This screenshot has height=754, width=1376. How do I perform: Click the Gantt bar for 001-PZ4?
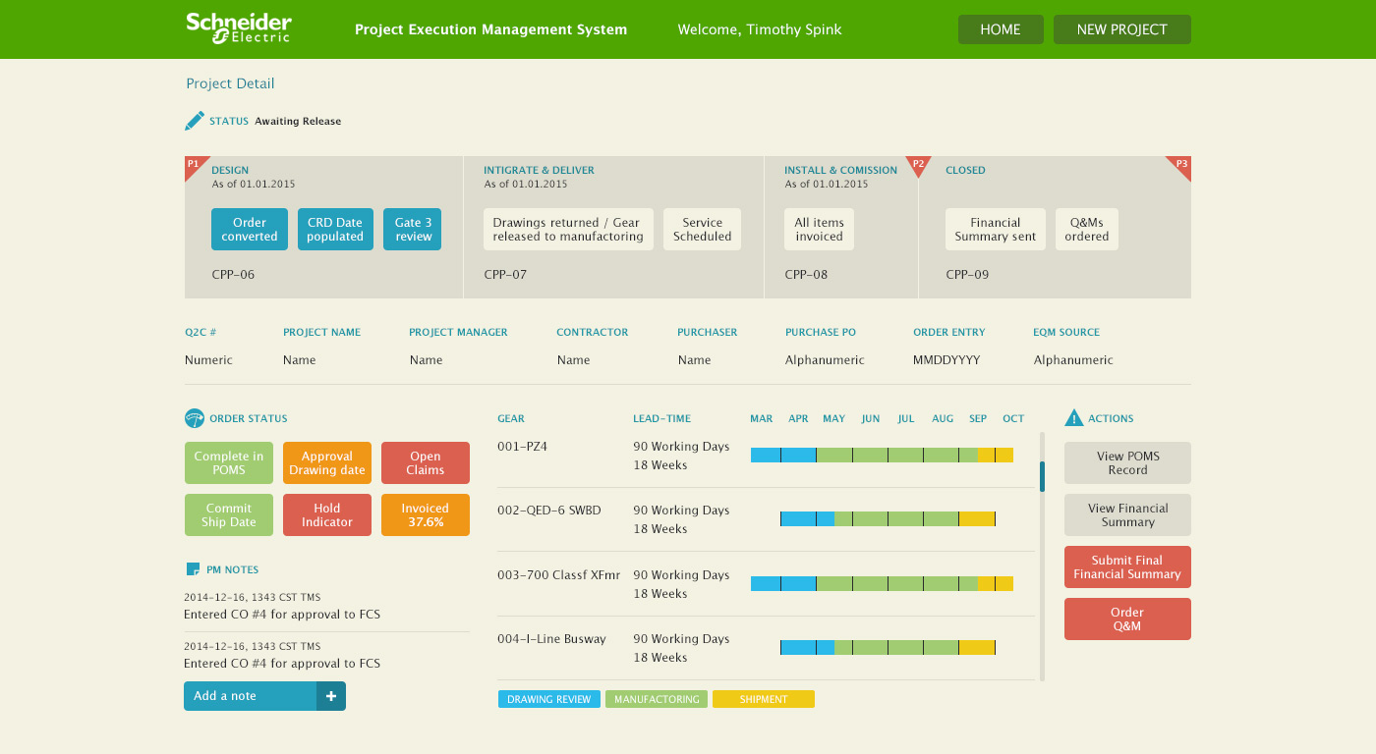pos(883,454)
